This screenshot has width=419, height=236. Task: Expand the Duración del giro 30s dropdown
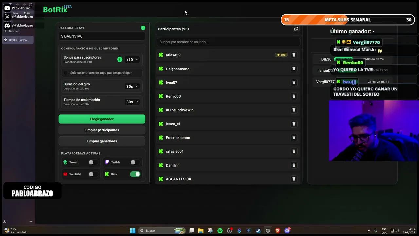point(132,86)
